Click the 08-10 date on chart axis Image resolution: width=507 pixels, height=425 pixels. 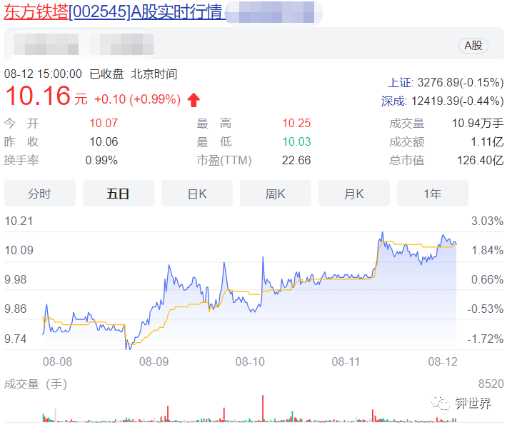coord(250,361)
